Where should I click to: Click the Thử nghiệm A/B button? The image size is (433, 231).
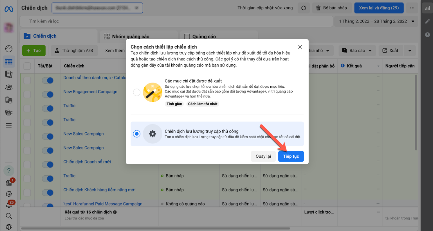pos(74,50)
